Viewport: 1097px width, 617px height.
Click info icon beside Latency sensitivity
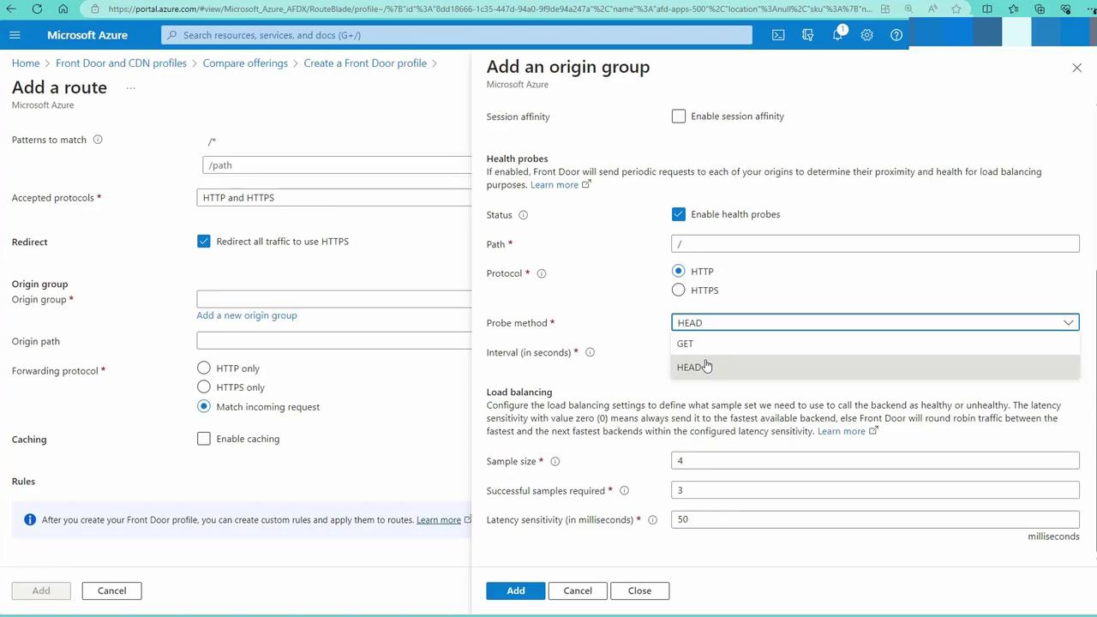[x=652, y=520]
